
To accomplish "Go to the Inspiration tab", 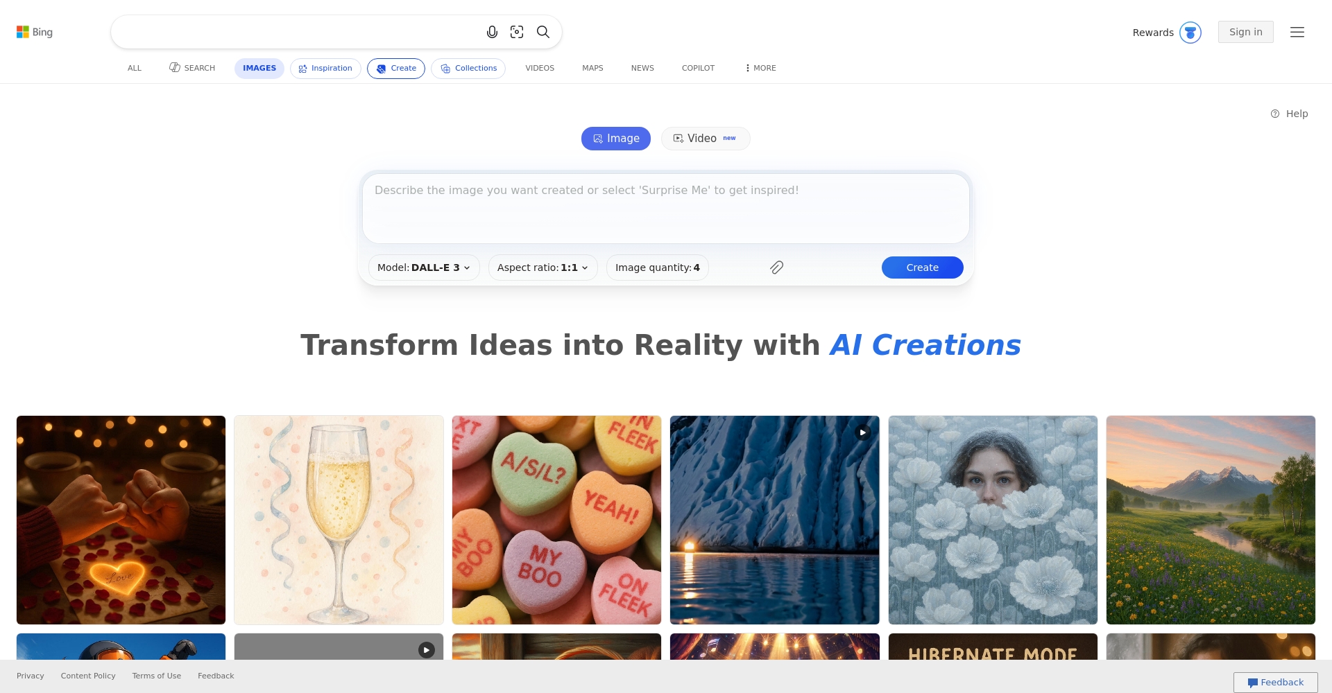I will pos(325,69).
